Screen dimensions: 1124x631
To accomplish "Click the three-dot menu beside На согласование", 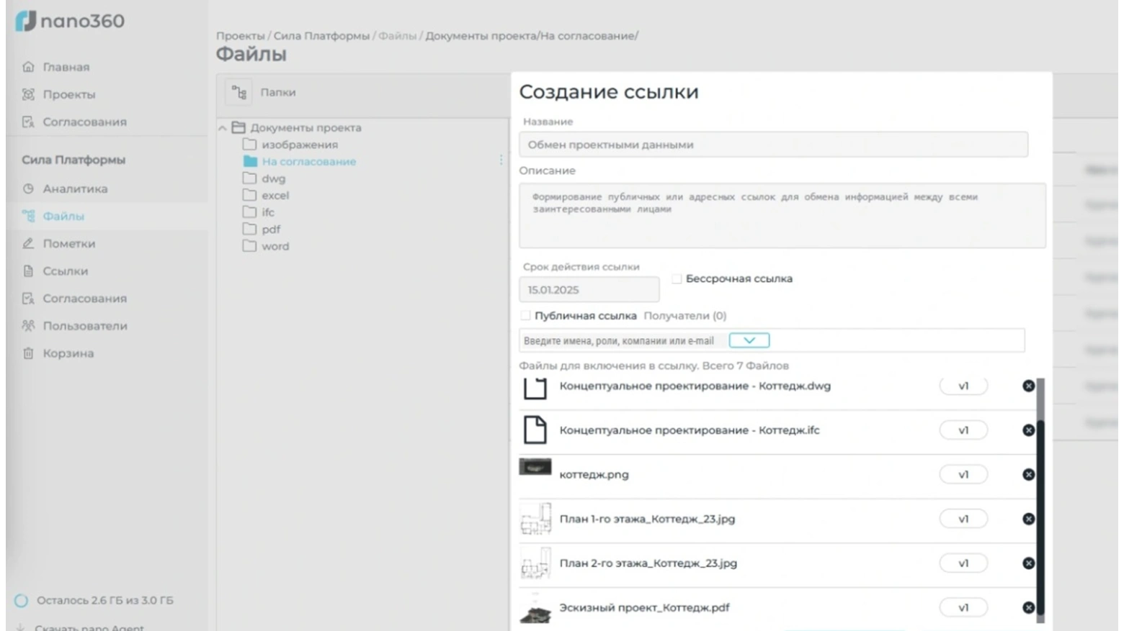I will pyautogui.click(x=501, y=160).
